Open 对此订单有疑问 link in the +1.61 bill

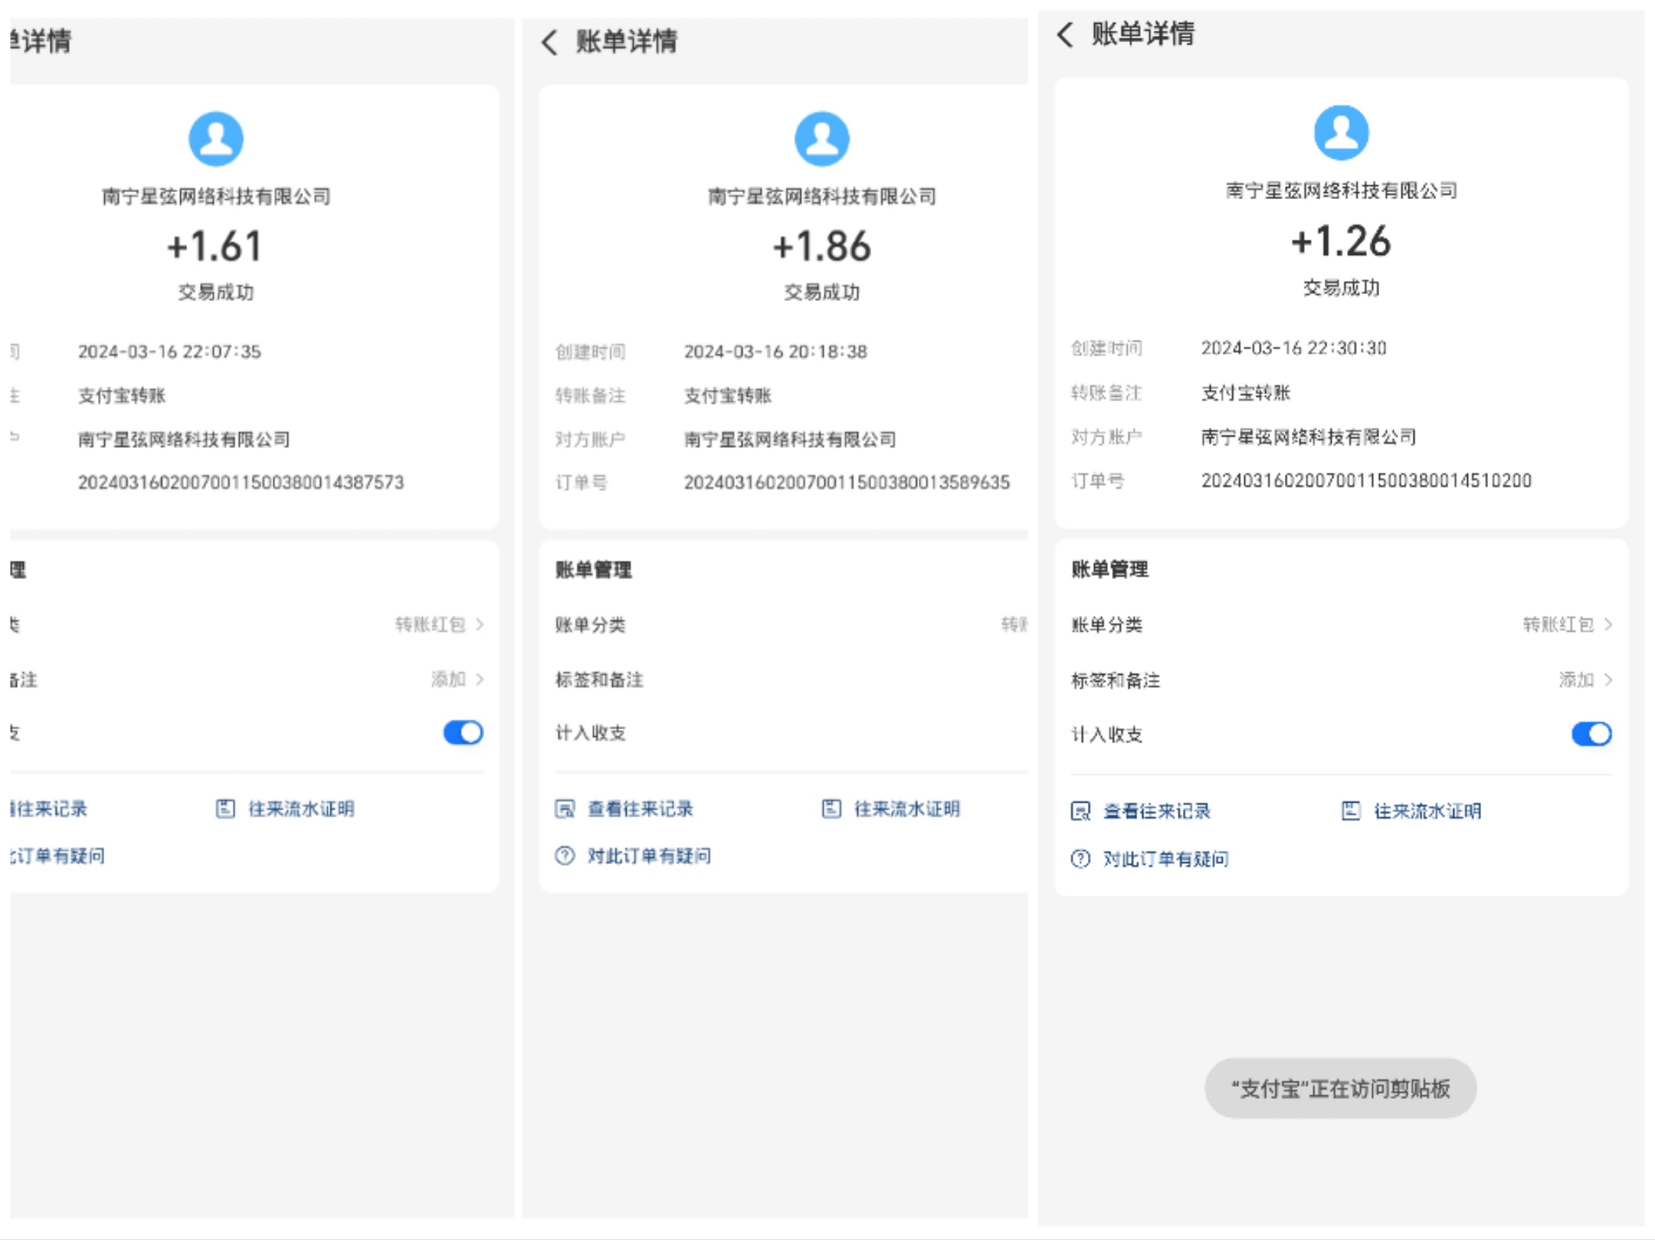(57, 856)
